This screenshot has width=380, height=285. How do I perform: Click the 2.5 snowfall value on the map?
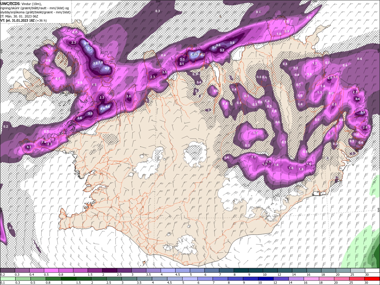(x=355, y=92)
